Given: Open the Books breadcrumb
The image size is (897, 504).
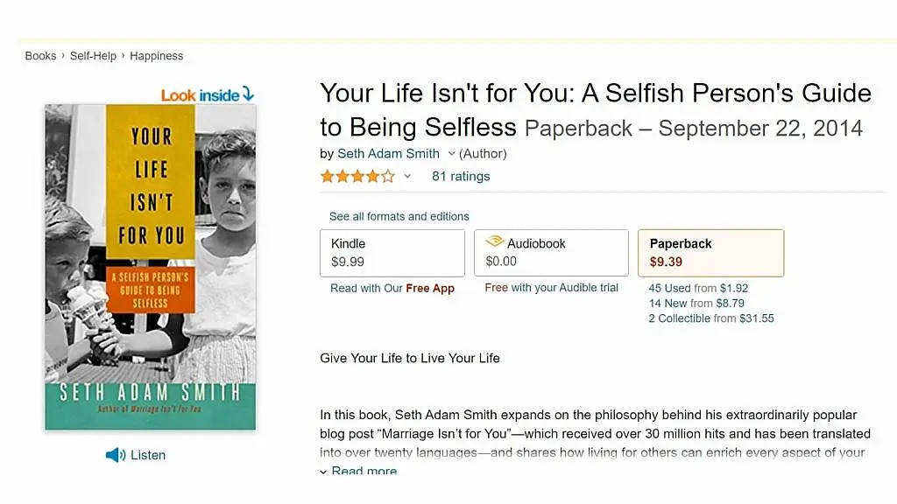Looking at the screenshot, I should point(40,56).
